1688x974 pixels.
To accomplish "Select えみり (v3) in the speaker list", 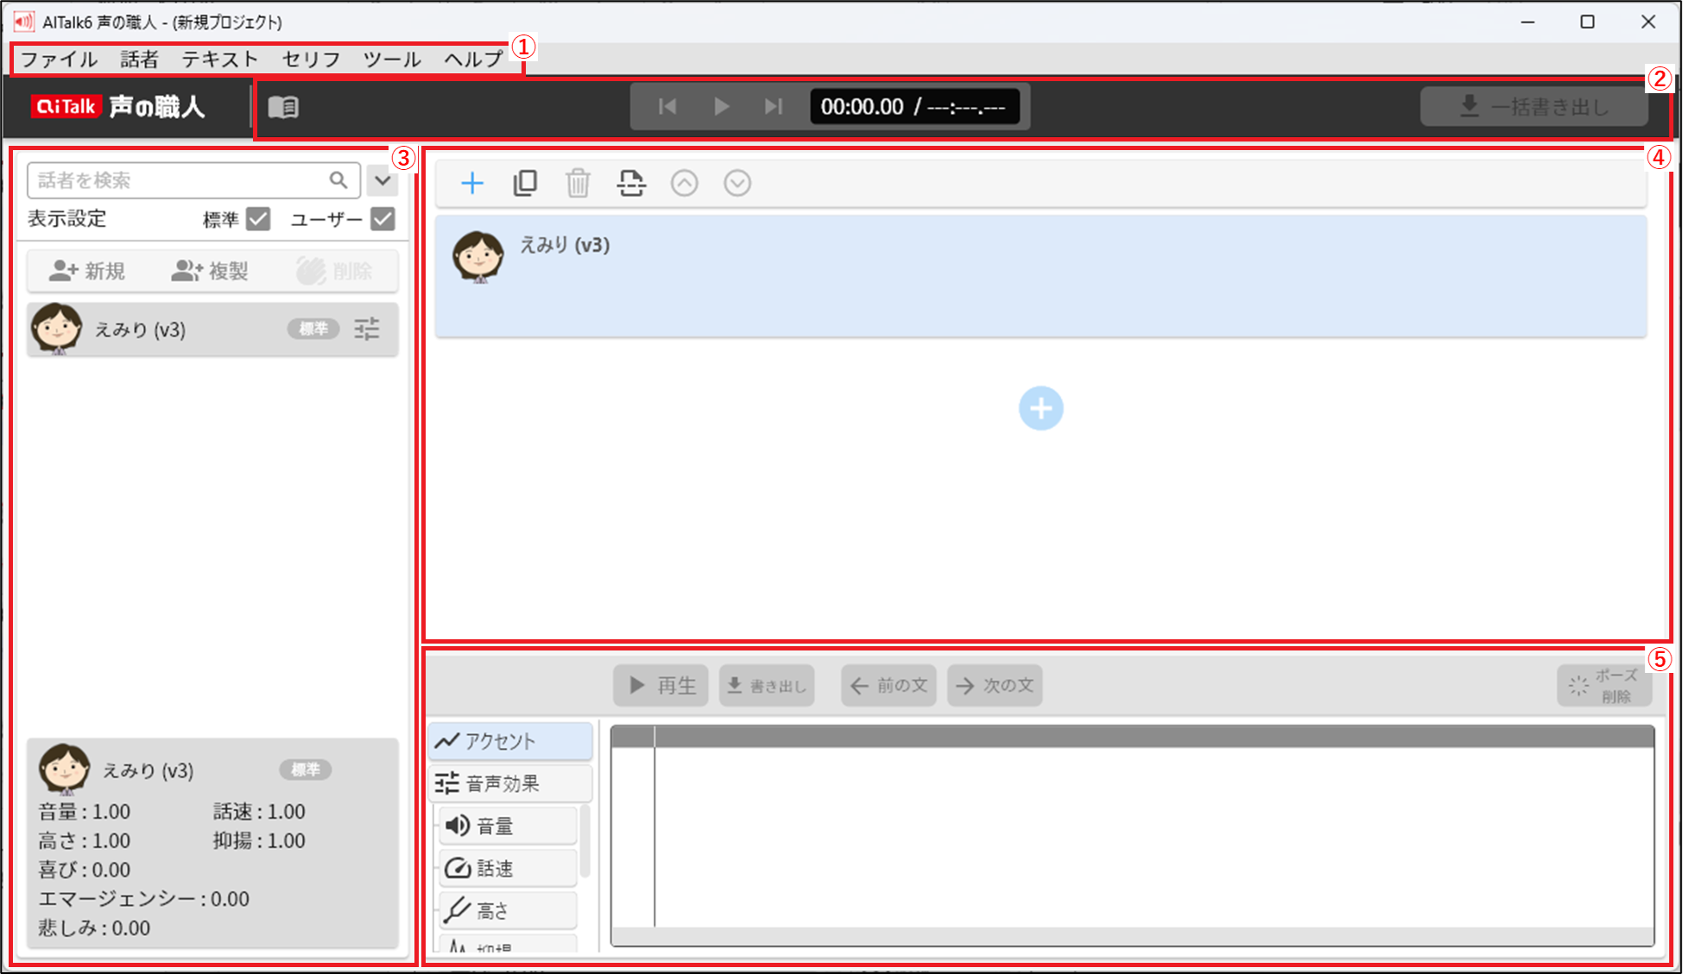I will pyautogui.click(x=212, y=329).
